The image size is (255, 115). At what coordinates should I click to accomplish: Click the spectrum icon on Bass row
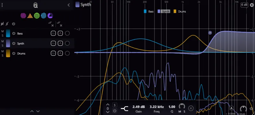point(53,33)
